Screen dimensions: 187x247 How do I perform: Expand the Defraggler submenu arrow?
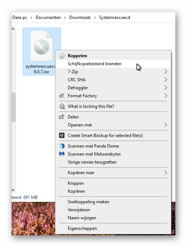165,88
